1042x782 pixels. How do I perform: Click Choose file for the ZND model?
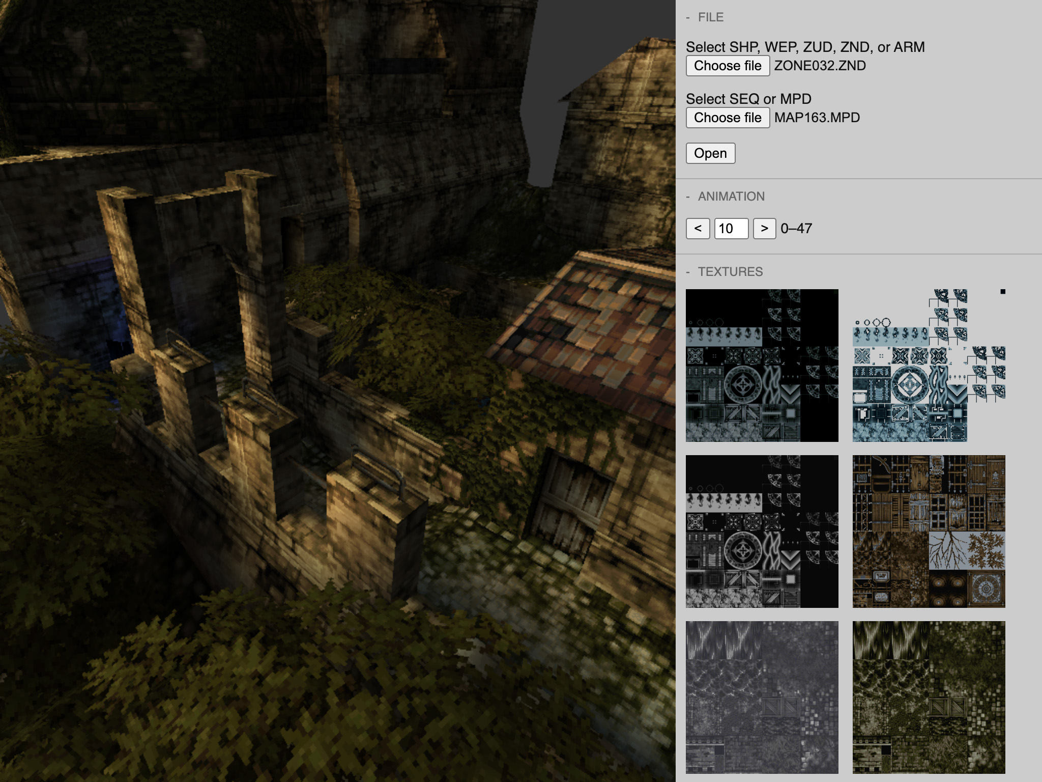[727, 66]
